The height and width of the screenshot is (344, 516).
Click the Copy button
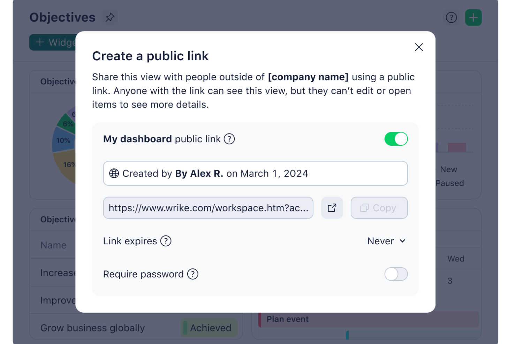click(x=379, y=208)
